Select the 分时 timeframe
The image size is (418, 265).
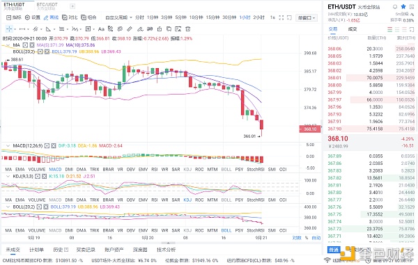(139, 17)
